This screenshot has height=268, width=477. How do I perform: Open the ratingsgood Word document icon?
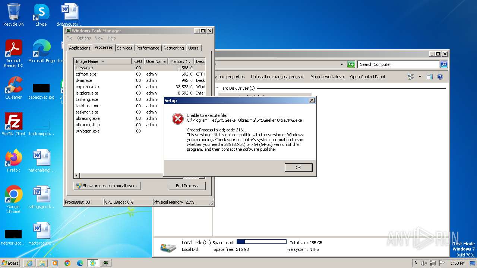click(x=41, y=197)
